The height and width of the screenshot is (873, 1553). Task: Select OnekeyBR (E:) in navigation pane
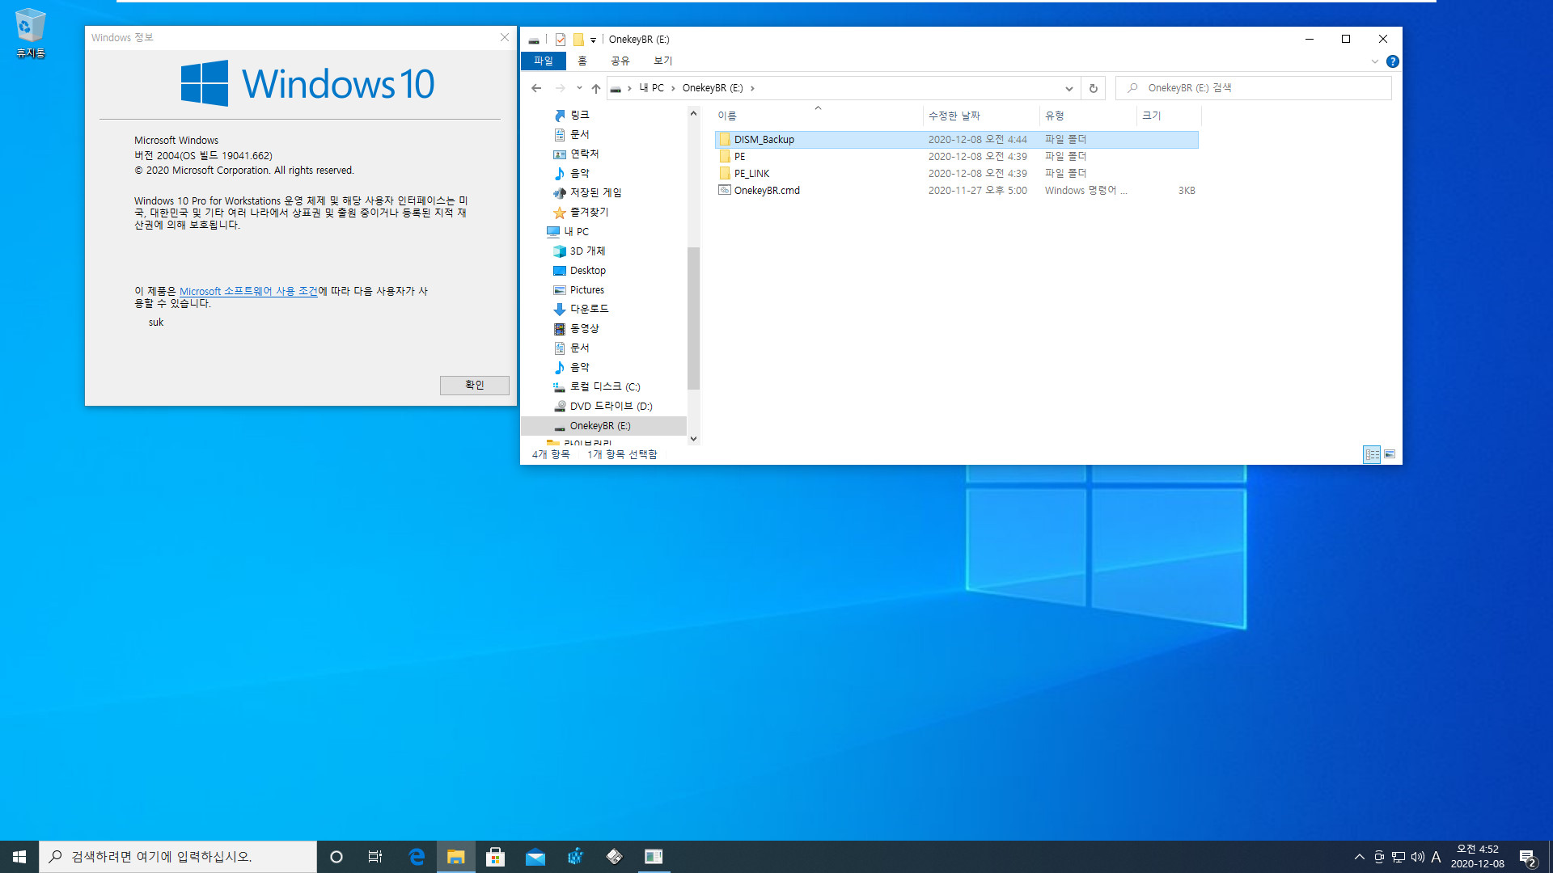tap(599, 426)
